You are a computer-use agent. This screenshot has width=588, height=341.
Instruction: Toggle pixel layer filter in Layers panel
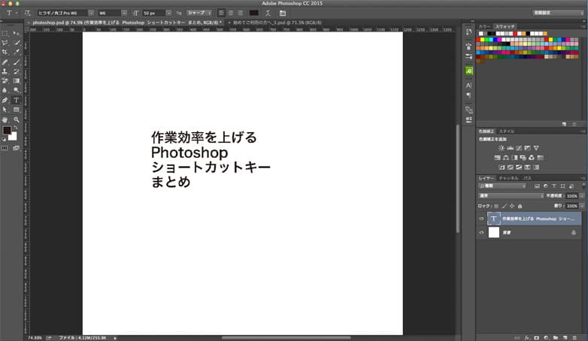pyautogui.click(x=537, y=186)
